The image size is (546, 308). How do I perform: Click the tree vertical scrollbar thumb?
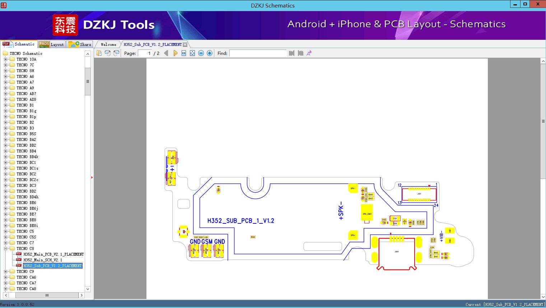[x=88, y=81]
